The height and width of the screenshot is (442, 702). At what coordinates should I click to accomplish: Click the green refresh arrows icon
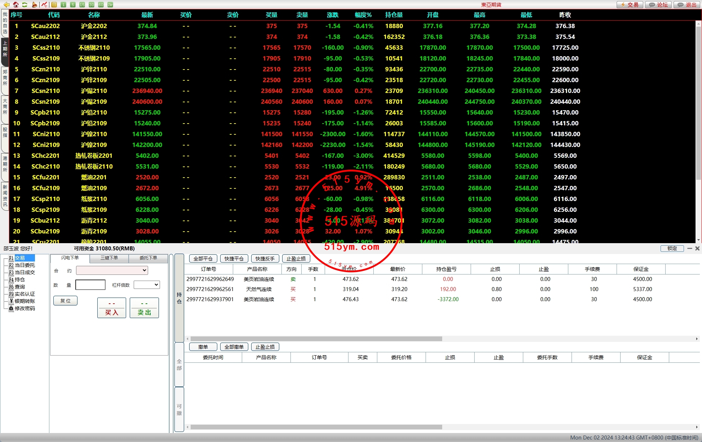tap(25, 5)
